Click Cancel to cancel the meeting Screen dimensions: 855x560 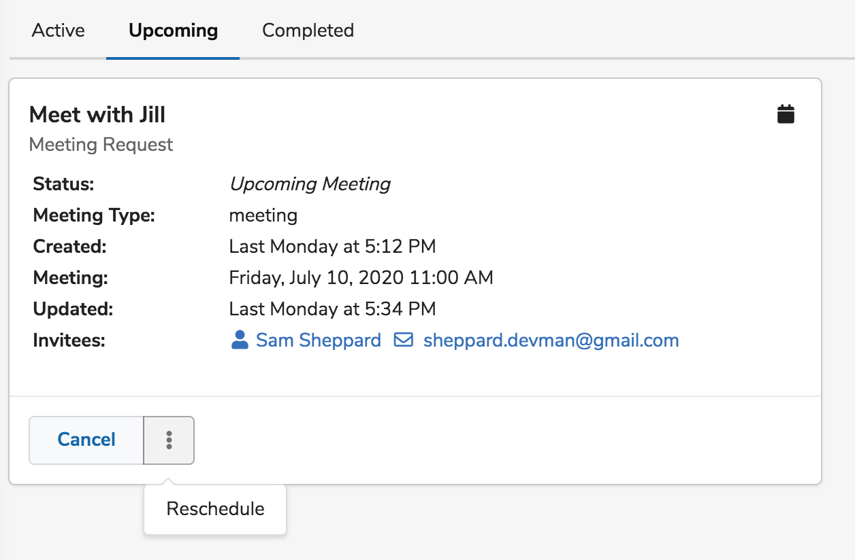[x=86, y=440]
